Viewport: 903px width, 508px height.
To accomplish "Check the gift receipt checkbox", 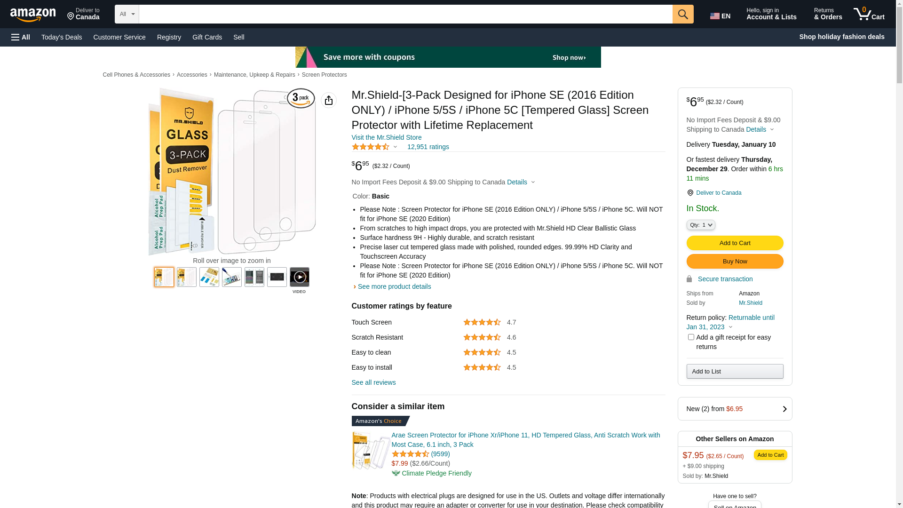I will point(691,337).
